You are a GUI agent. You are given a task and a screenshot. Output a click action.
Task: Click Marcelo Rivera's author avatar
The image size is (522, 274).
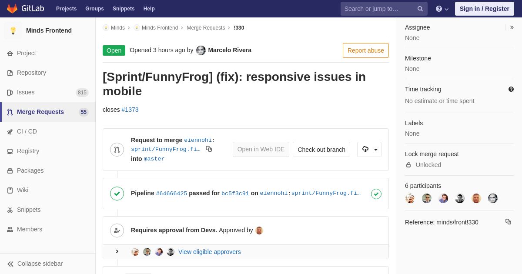[x=201, y=50]
